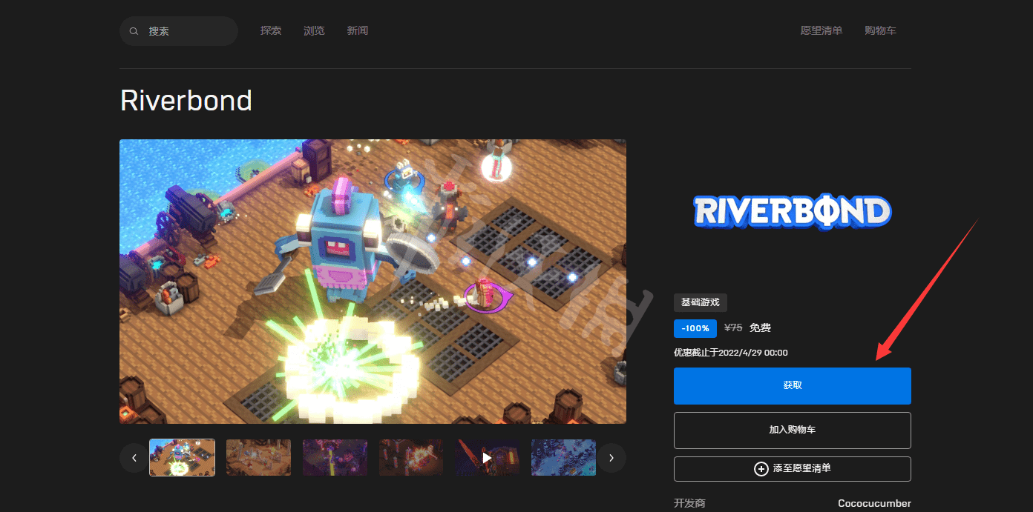1033x512 pixels.
Task: Select the first highlighted screenshot thumbnail
Action: click(183, 457)
